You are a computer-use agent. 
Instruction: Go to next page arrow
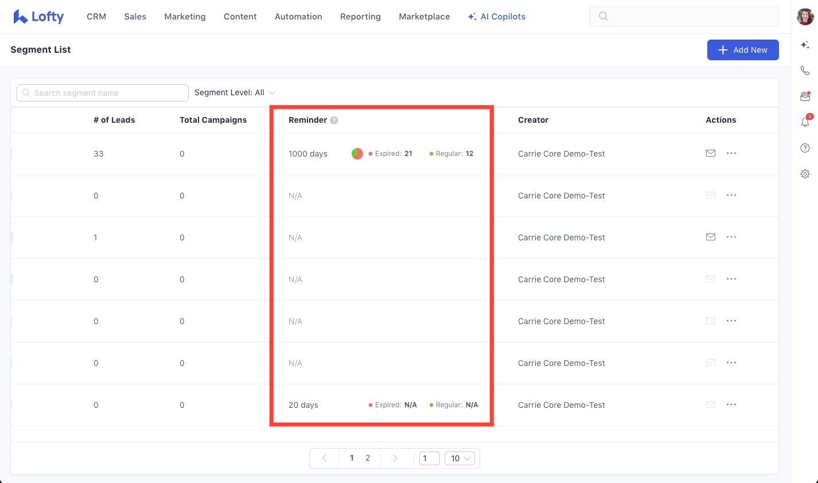click(x=395, y=458)
